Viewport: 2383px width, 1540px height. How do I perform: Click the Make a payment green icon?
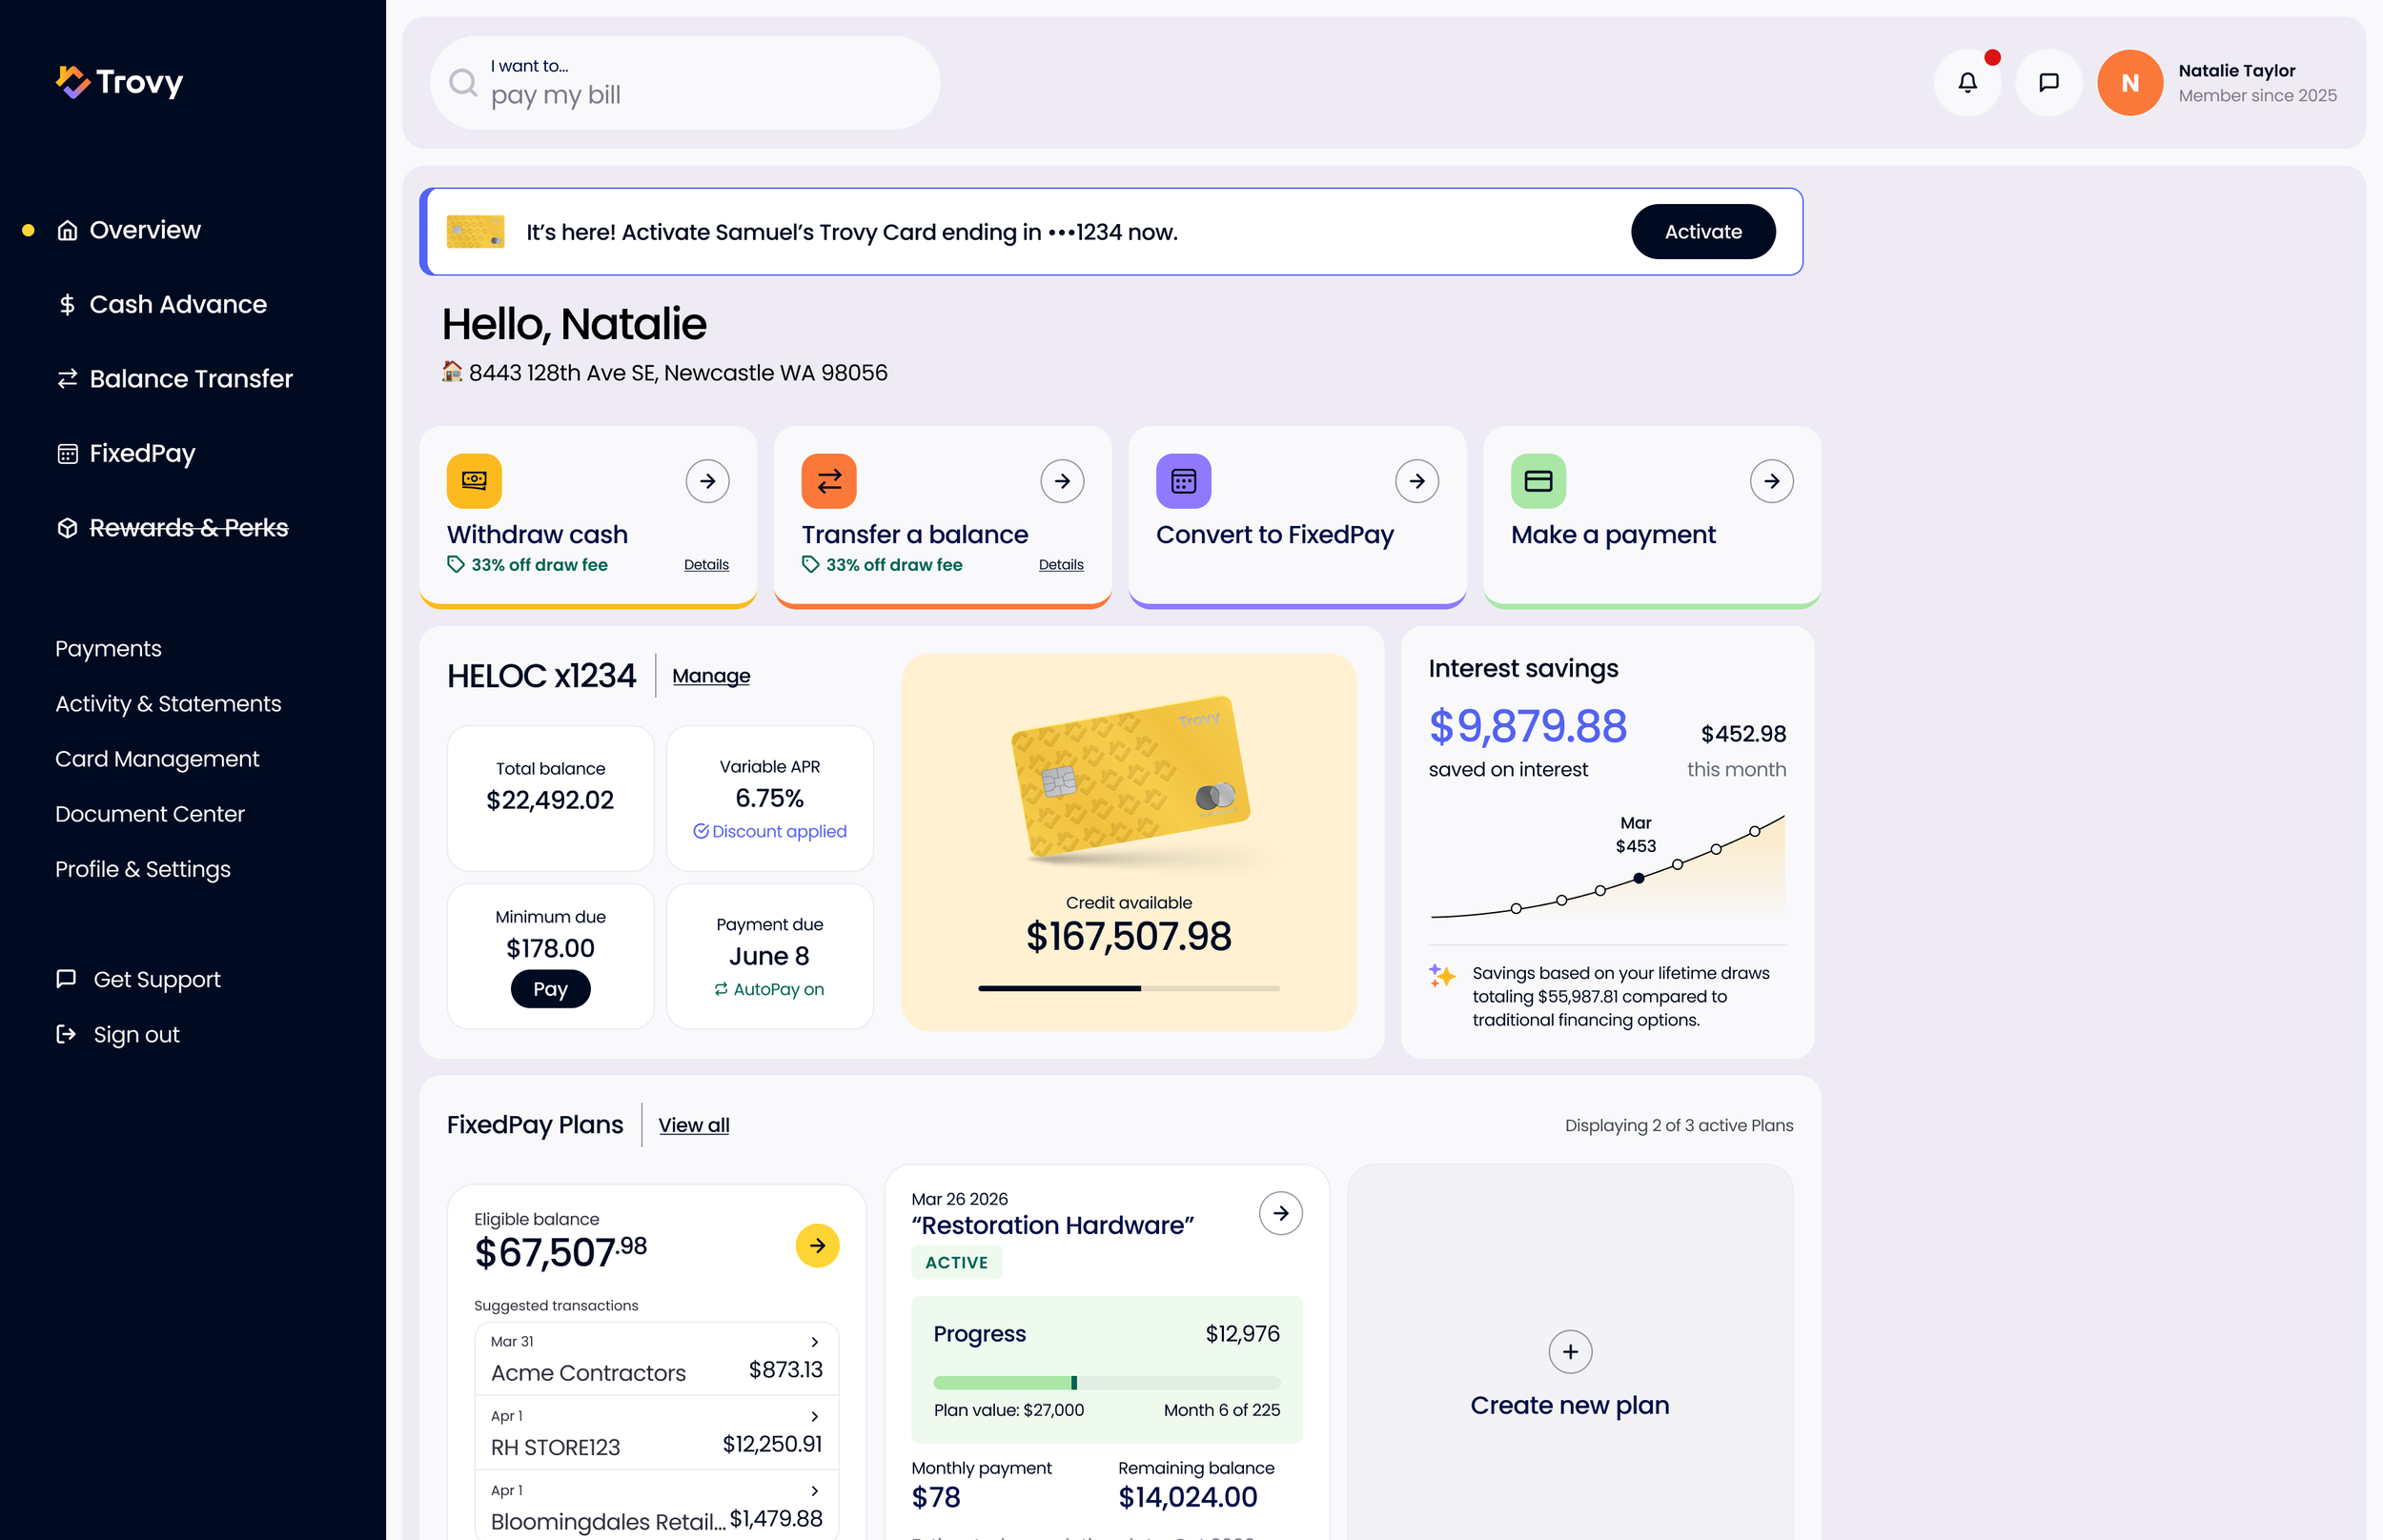1538,481
